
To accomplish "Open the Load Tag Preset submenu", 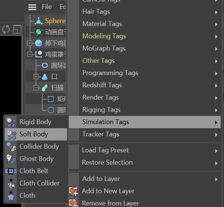I will [x=145, y=151].
